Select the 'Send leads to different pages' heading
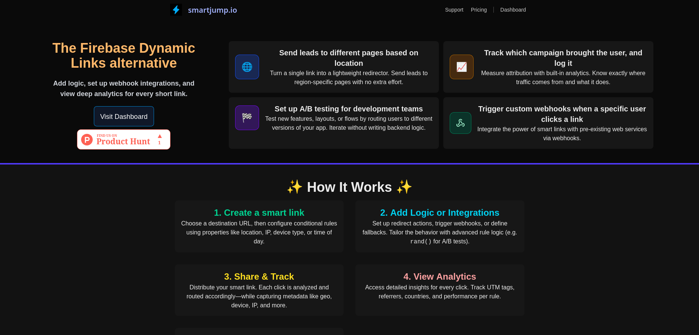The width and height of the screenshot is (699, 335). click(349, 58)
